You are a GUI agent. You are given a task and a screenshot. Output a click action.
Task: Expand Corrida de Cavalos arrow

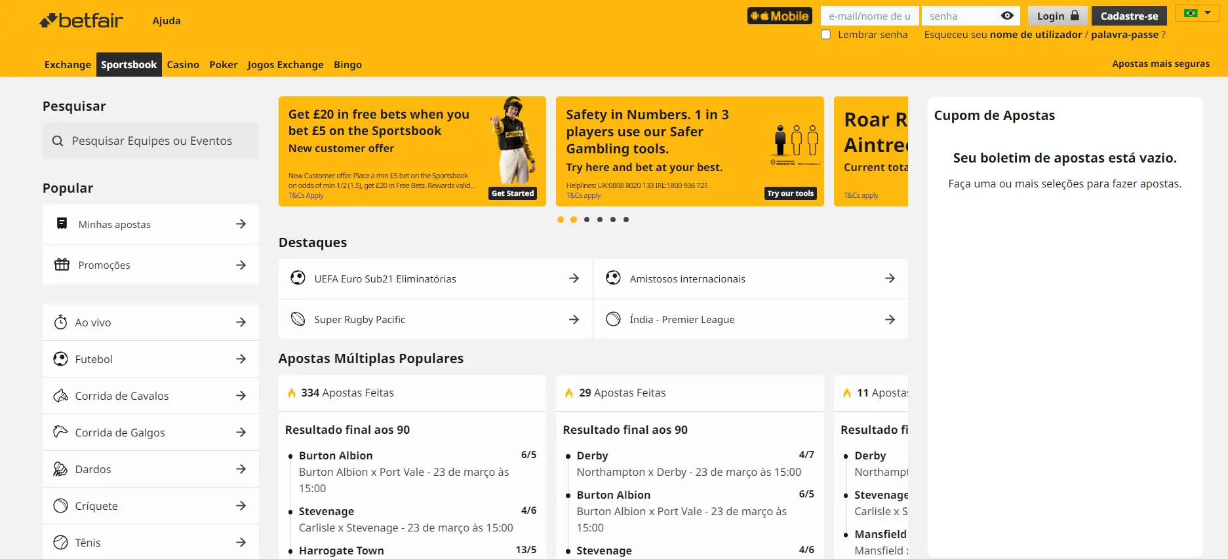(x=241, y=396)
